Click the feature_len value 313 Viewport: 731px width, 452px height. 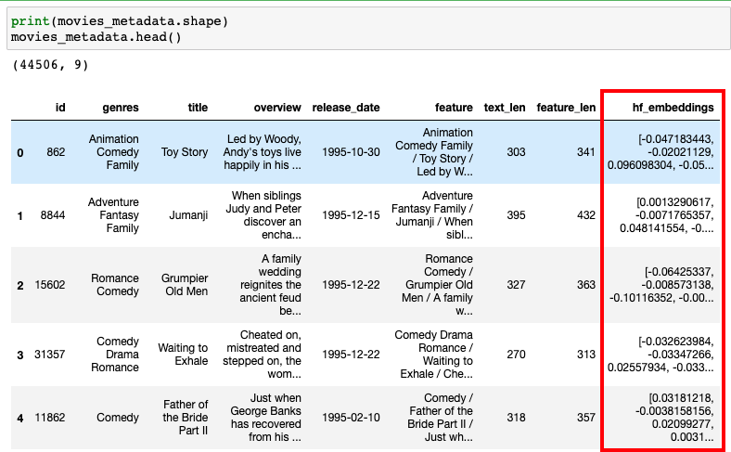click(x=586, y=354)
